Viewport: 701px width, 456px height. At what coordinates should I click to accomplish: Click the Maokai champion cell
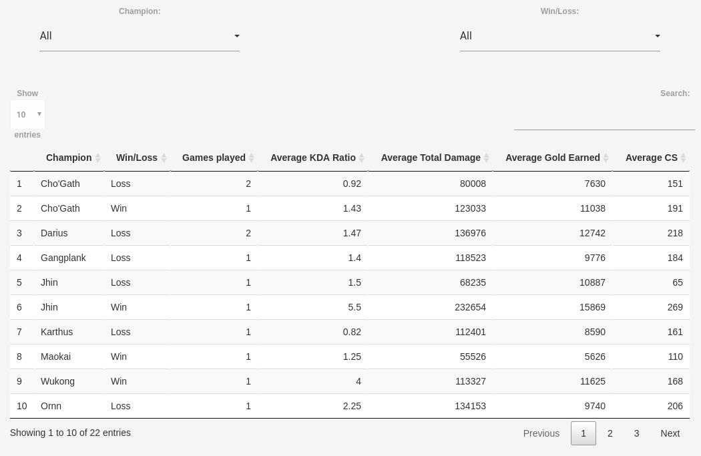coord(55,357)
